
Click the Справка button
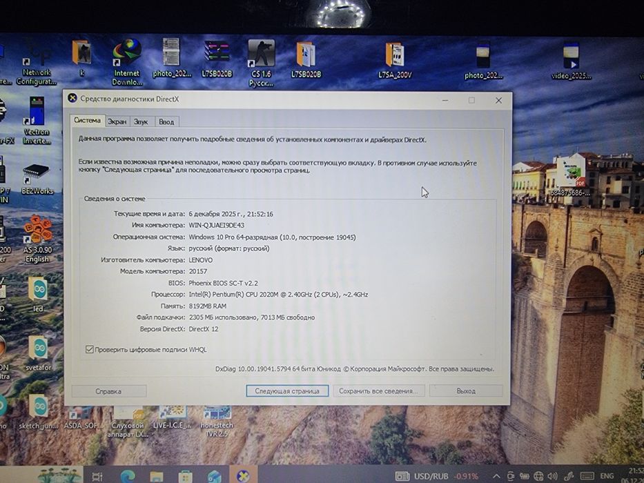point(108,391)
